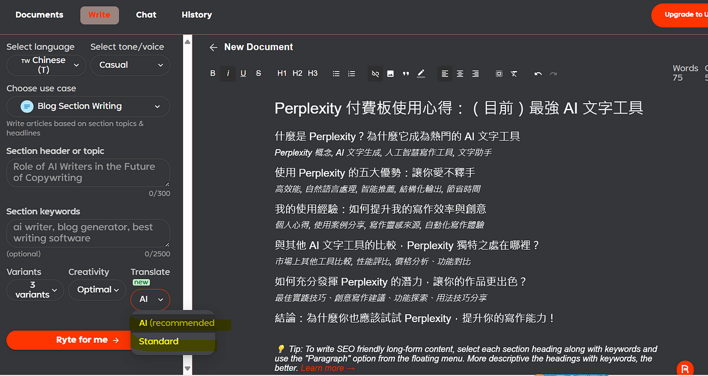Click the undo arrow icon

point(538,73)
